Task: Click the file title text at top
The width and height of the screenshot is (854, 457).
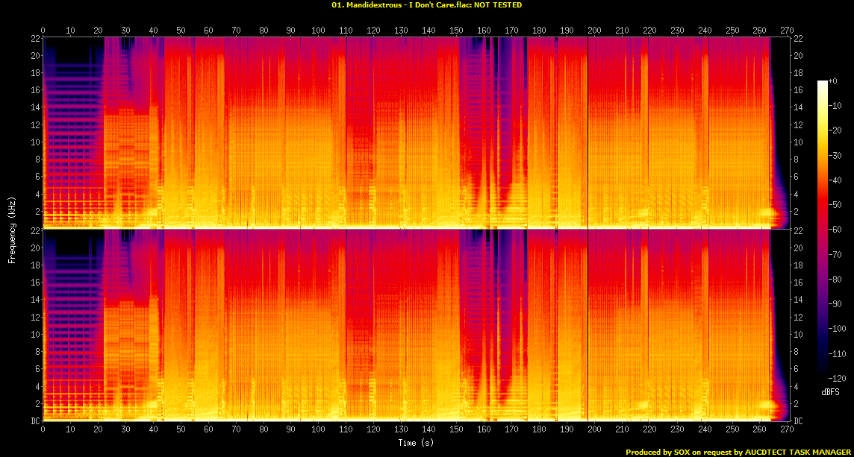Action: tap(426, 5)
